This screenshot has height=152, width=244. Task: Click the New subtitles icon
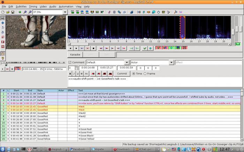pos(3,12)
